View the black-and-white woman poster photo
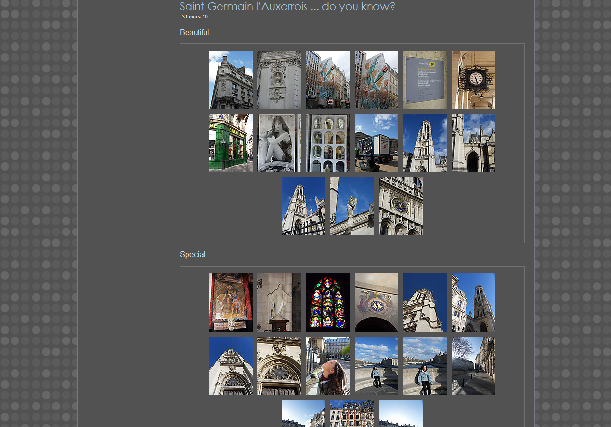Image resolution: width=611 pixels, height=427 pixels. [x=279, y=143]
